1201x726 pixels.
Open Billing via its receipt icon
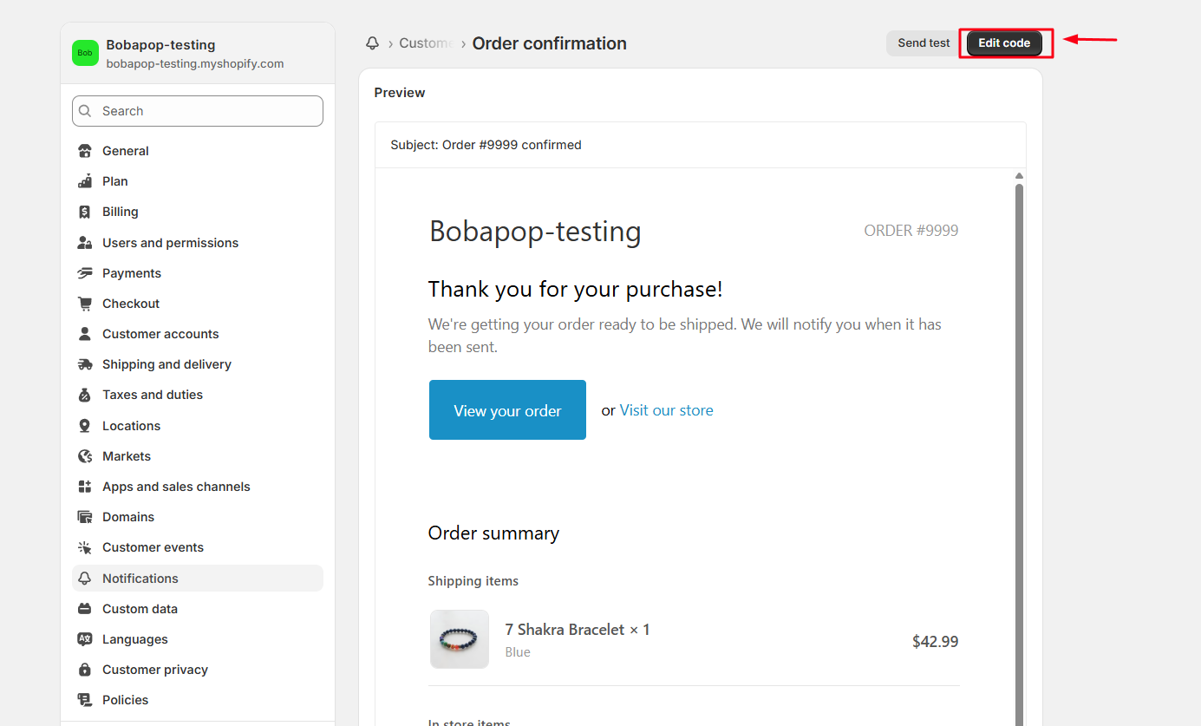pyautogui.click(x=85, y=212)
